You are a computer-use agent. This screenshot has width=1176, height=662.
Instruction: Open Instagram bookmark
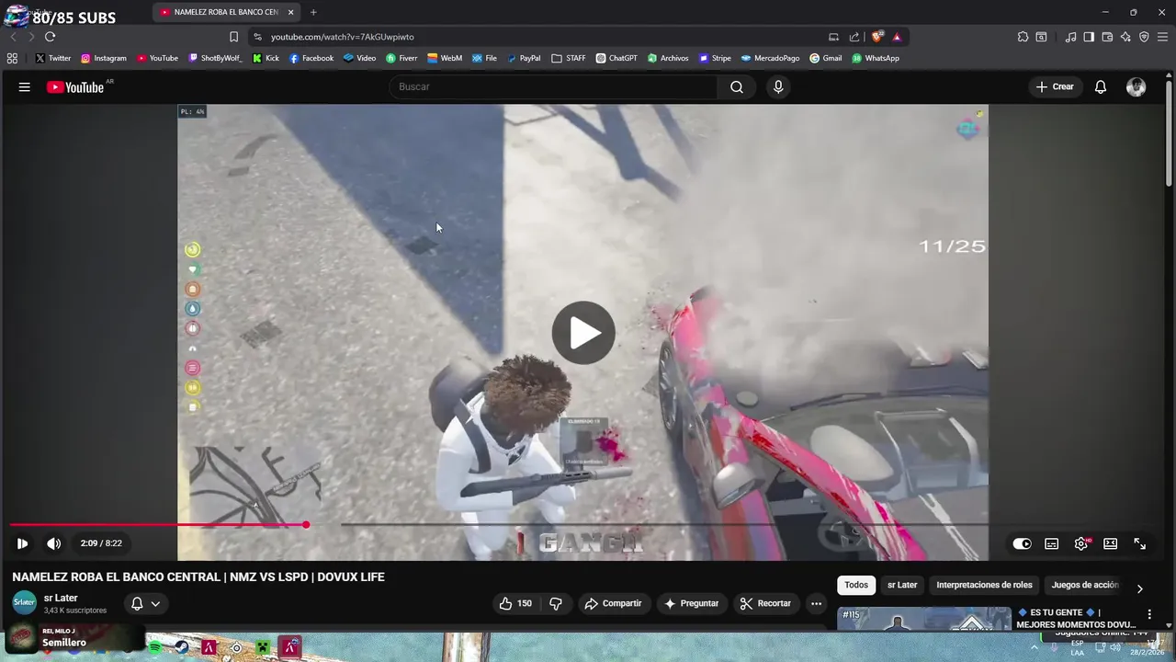(104, 58)
